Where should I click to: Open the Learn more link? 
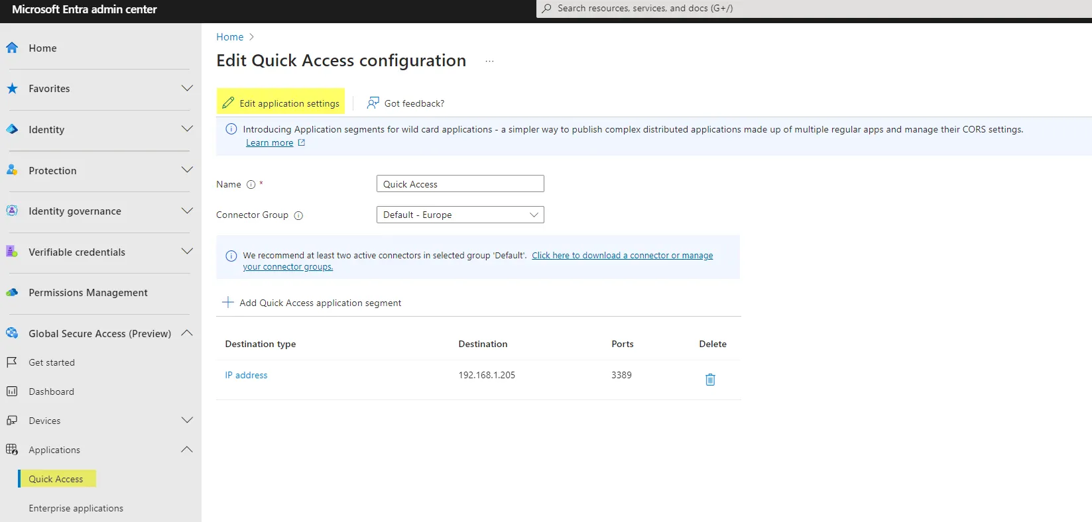point(269,142)
